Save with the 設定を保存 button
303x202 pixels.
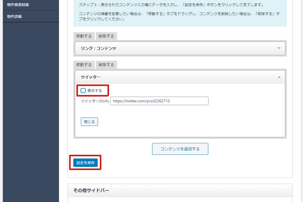(x=85, y=162)
